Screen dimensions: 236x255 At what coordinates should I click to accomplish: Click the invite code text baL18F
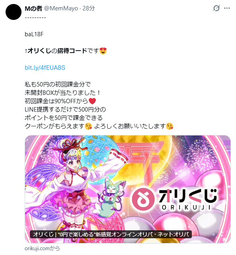[x=34, y=34]
